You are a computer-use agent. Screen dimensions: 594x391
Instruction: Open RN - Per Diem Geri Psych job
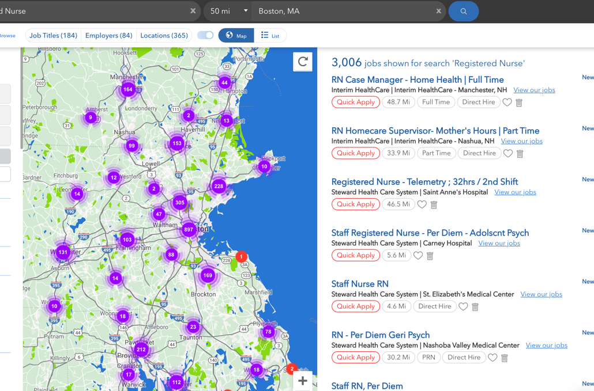pos(381,335)
